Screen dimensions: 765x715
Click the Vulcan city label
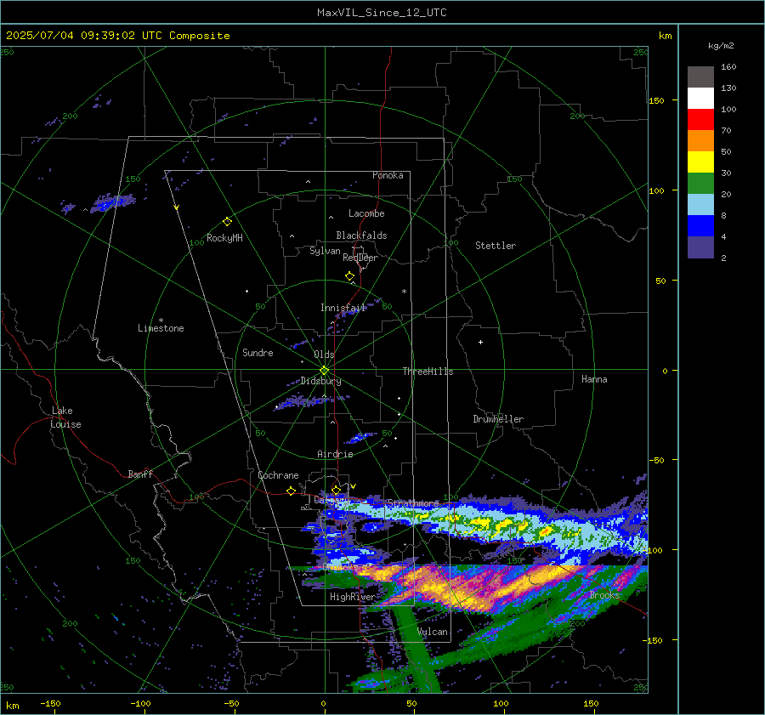click(x=433, y=632)
